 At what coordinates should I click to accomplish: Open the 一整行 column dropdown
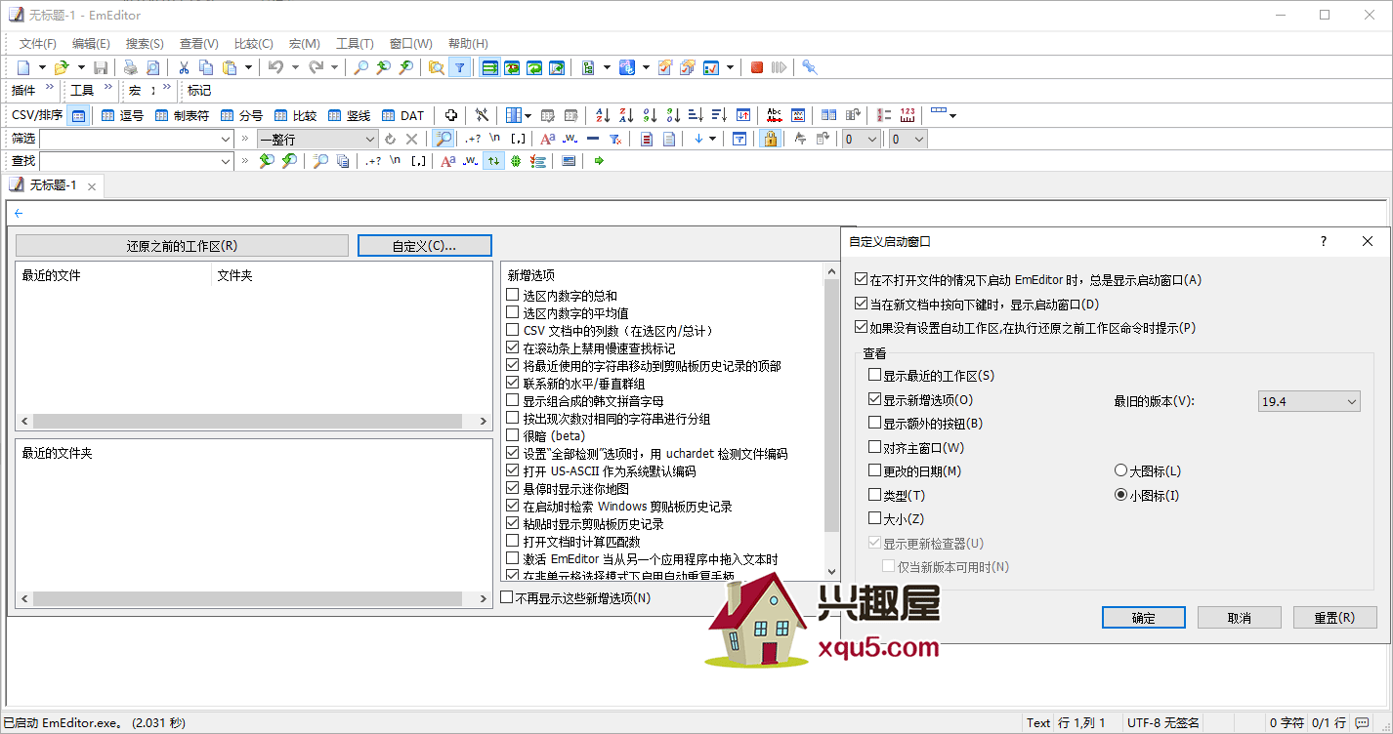[x=317, y=139]
